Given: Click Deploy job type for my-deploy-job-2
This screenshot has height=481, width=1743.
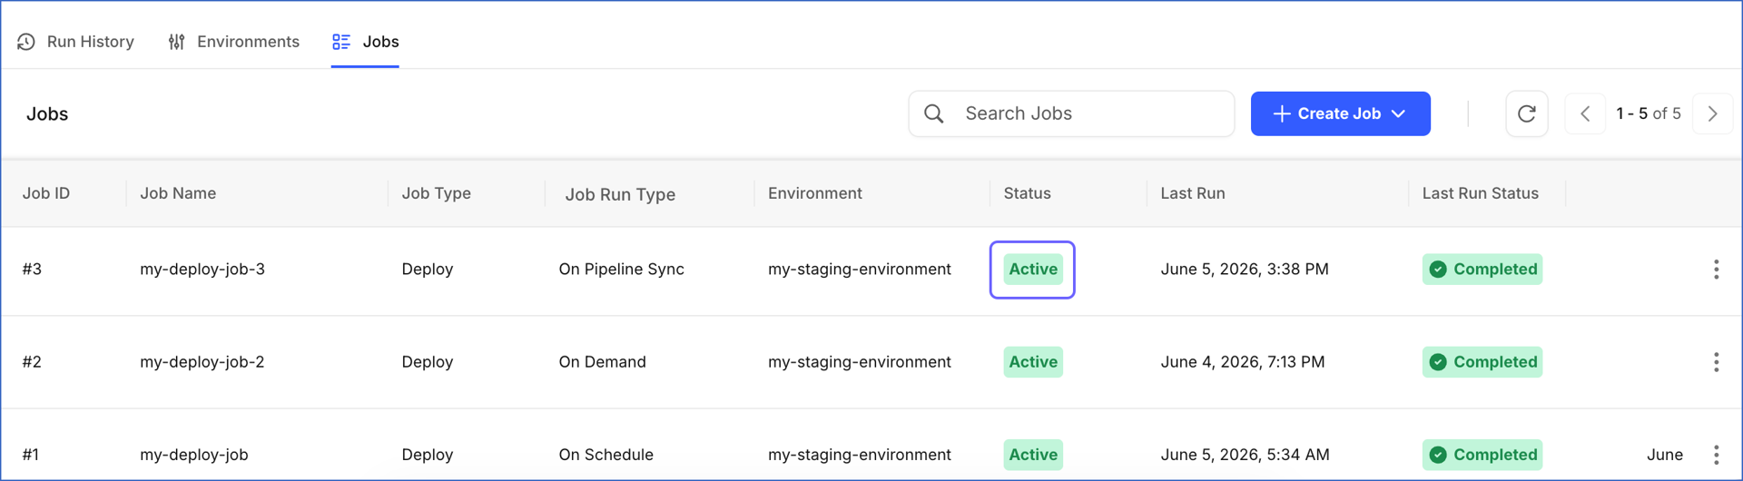Looking at the screenshot, I should (x=428, y=362).
